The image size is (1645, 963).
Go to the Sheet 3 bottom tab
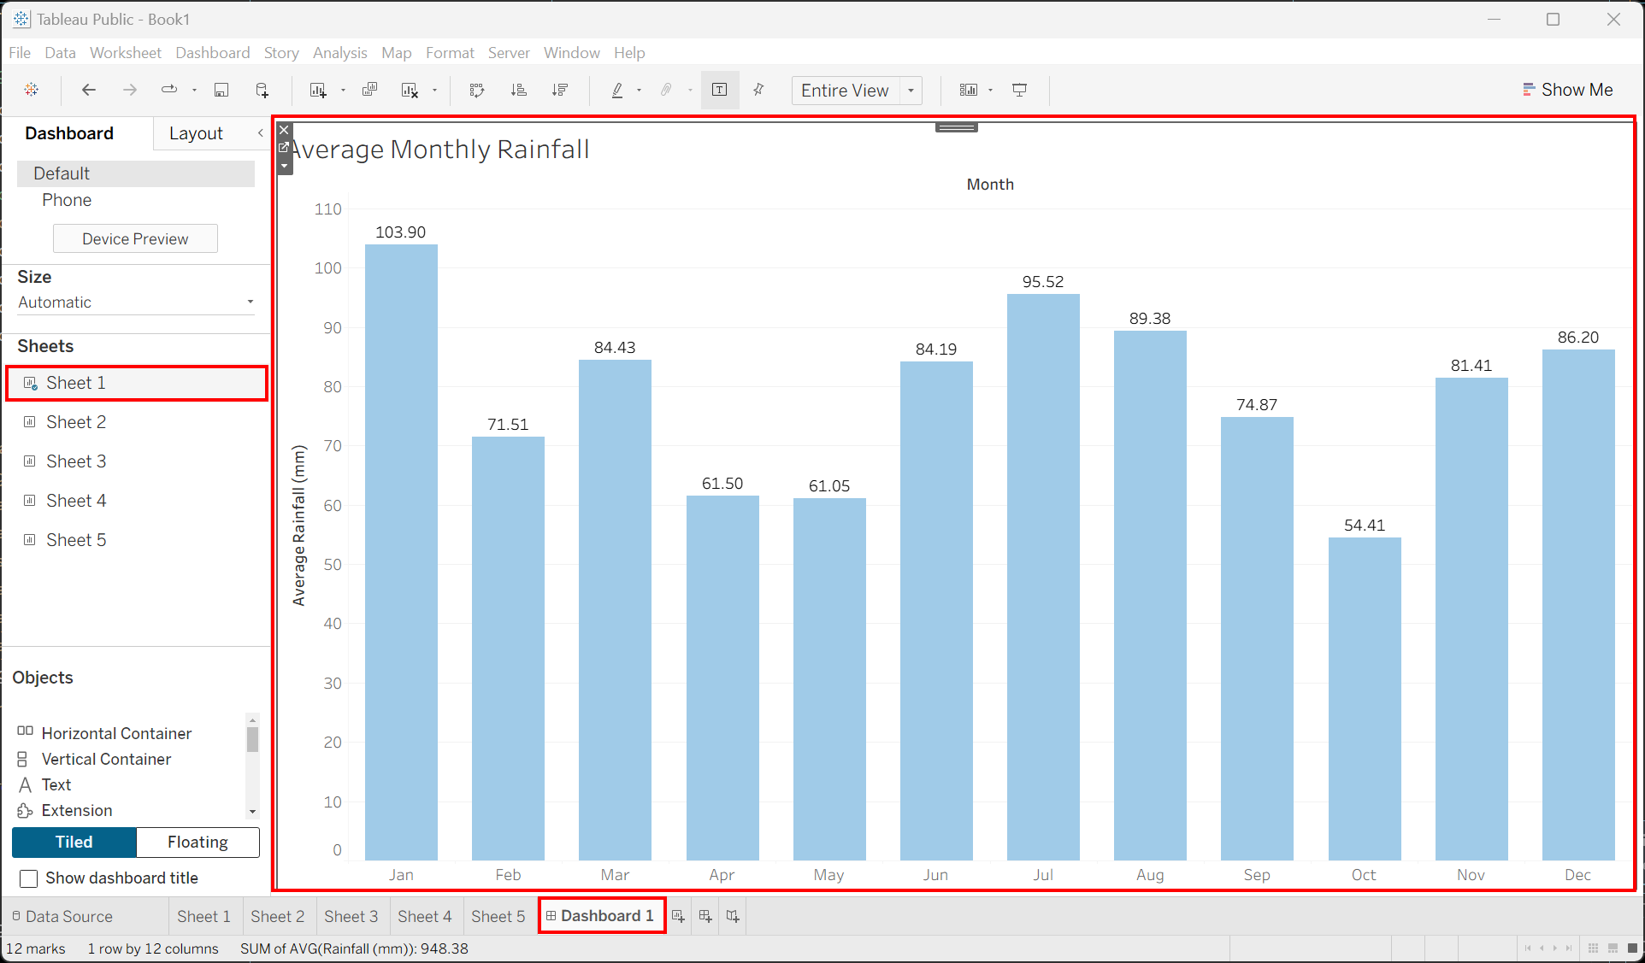click(351, 916)
